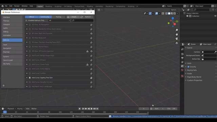Click the Install add-on button

coord(73,17)
